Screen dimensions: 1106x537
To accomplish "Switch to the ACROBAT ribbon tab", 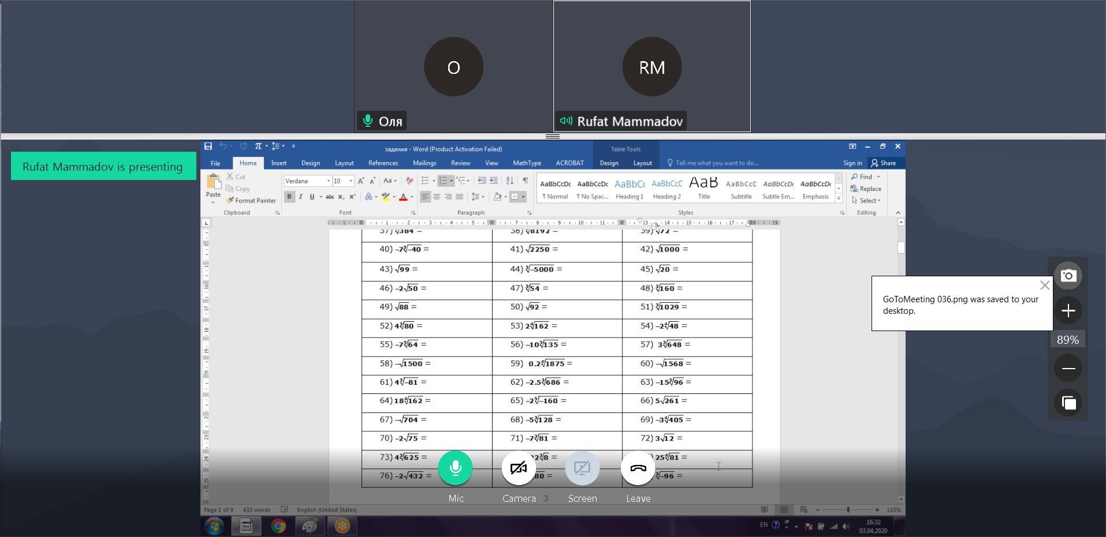I will pyautogui.click(x=569, y=163).
